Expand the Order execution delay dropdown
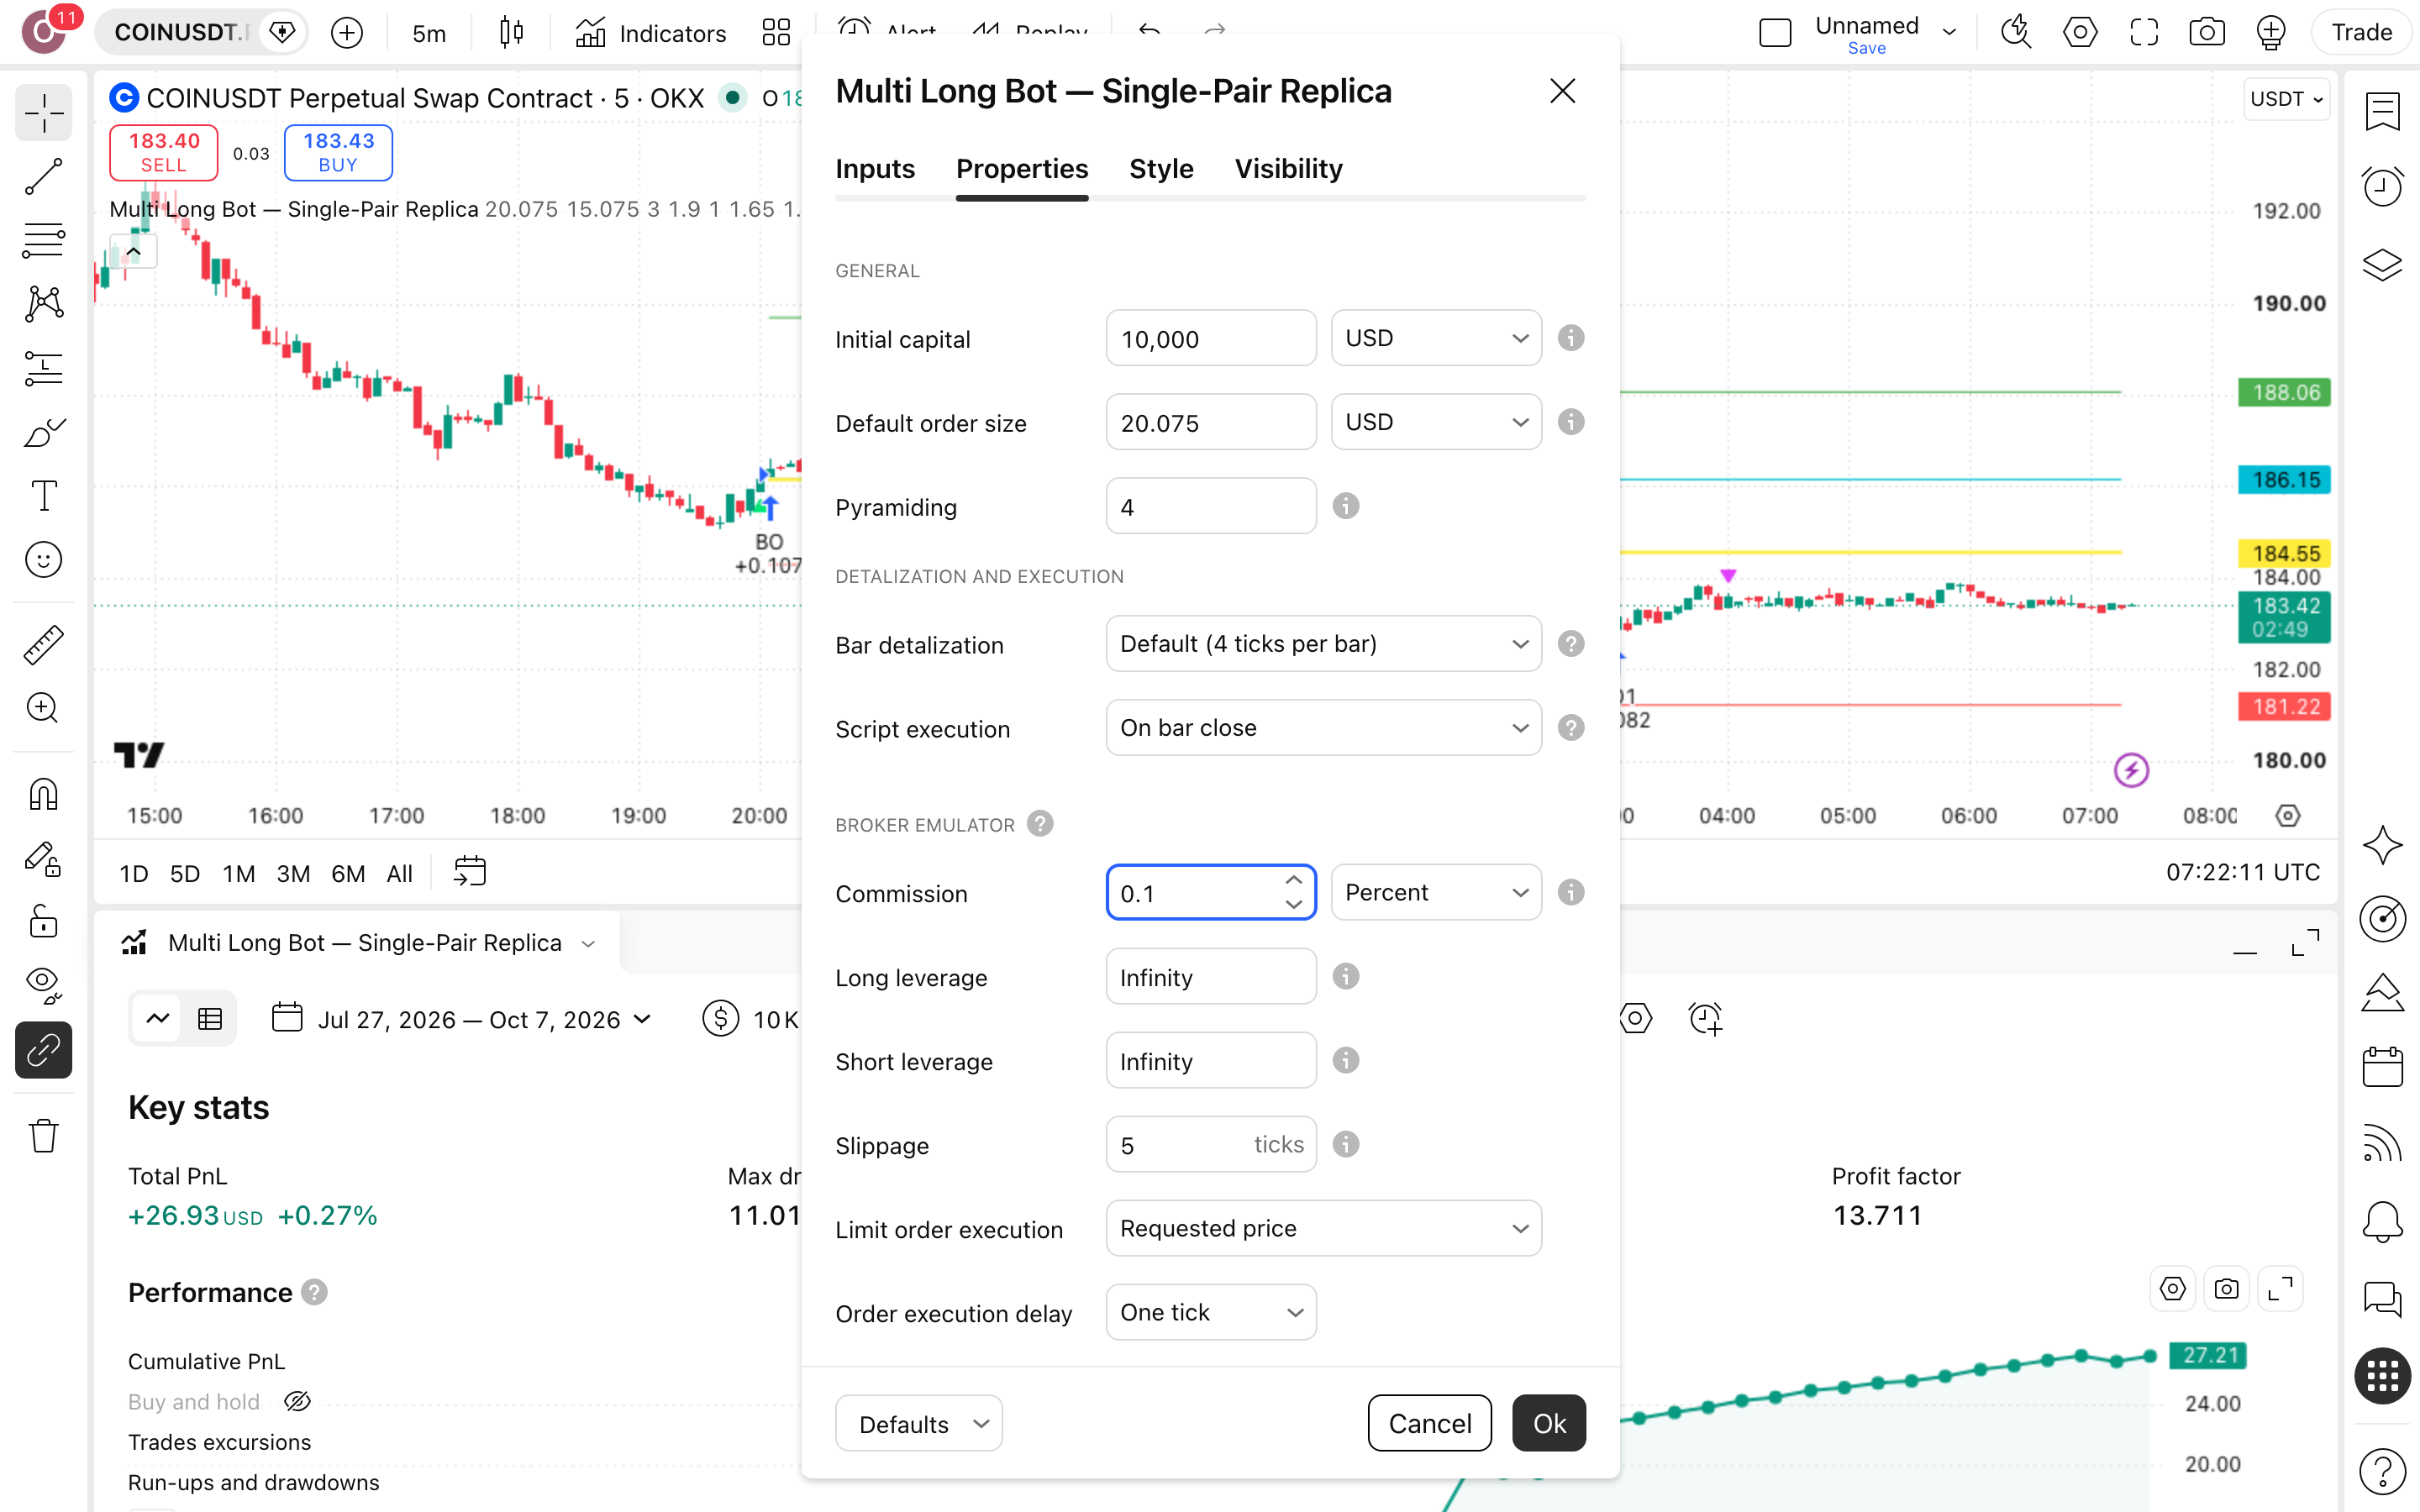Screen dimensions: 2420x1512 (1211, 1312)
